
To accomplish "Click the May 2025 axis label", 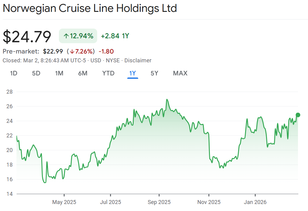I will tap(64, 202).
